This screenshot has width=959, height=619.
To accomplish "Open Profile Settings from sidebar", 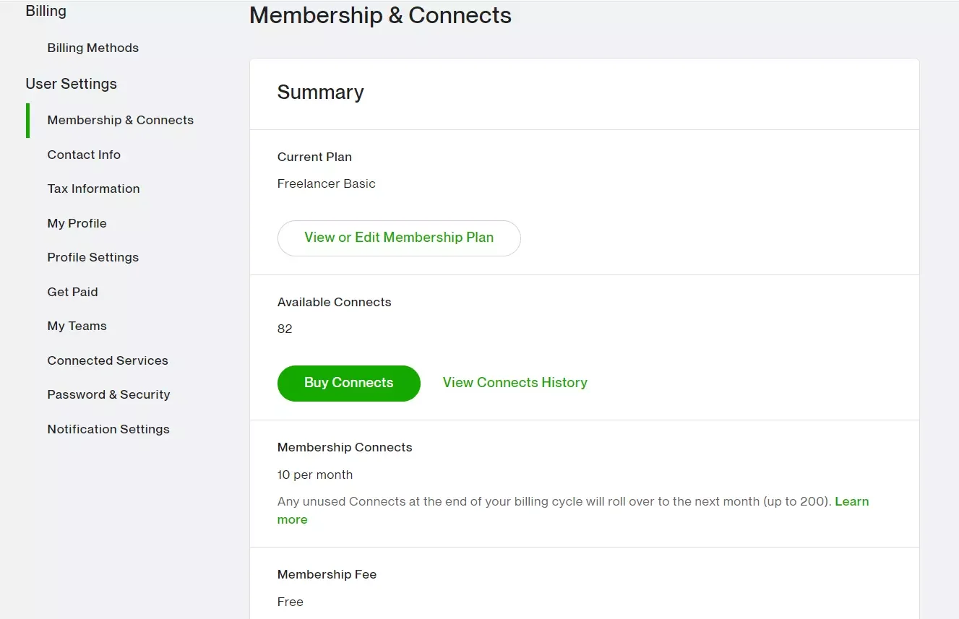I will (93, 257).
